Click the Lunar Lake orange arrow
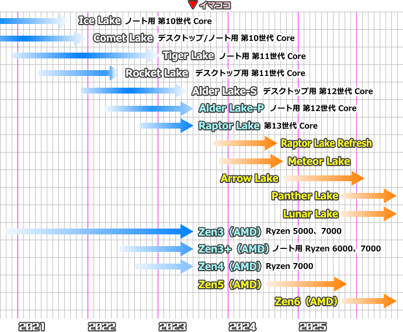The height and width of the screenshot is (332, 403). [x=369, y=214]
